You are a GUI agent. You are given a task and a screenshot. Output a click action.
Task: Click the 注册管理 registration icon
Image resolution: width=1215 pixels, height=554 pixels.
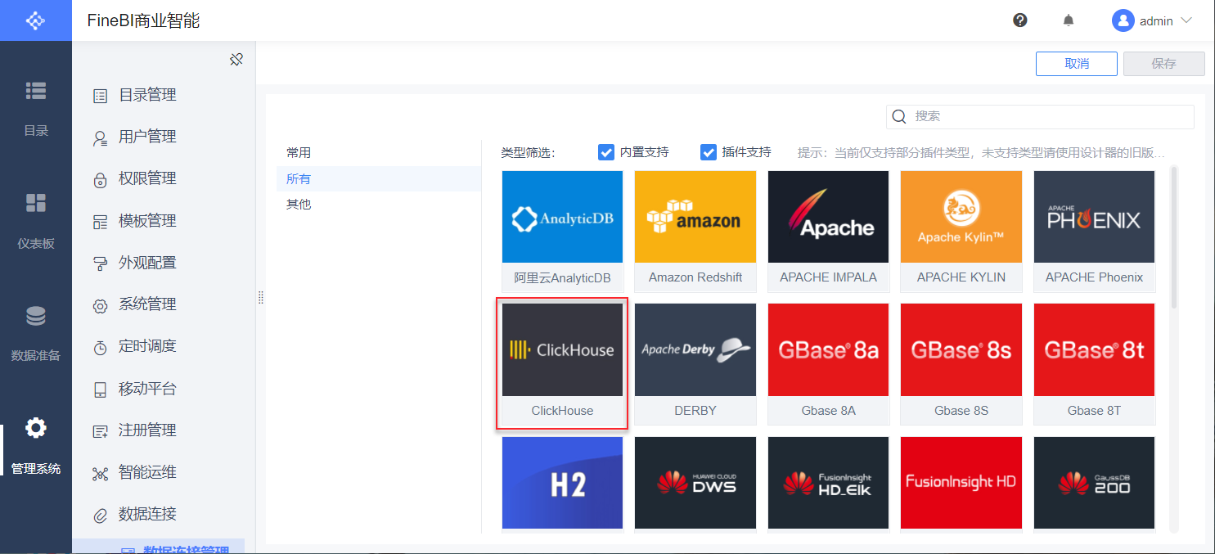tap(101, 431)
